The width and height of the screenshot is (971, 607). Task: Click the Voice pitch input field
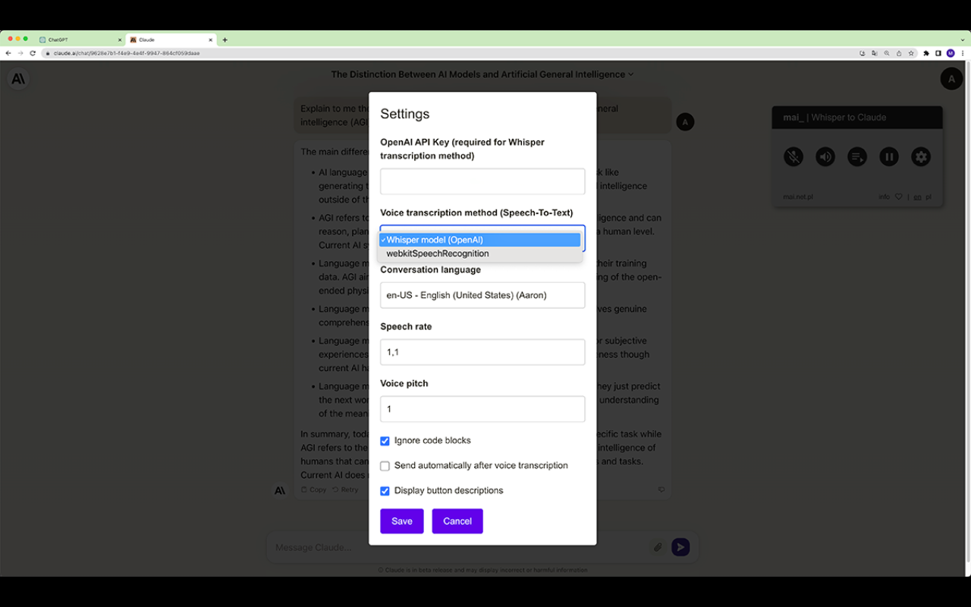pyautogui.click(x=482, y=409)
